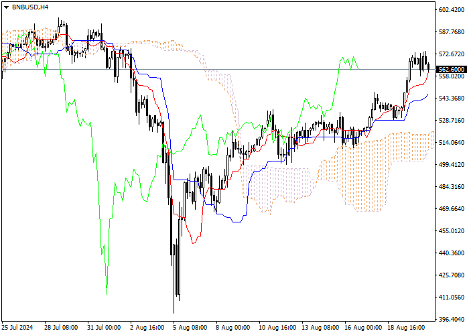Image resolution: width=469 pixels, height=335 pixels.
Task: Select the 18 Aug 16:00 time label
Action: tap(407, 328)
